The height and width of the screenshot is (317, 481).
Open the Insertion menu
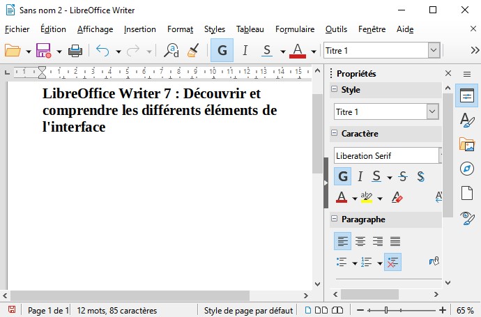tap(140, 29)
